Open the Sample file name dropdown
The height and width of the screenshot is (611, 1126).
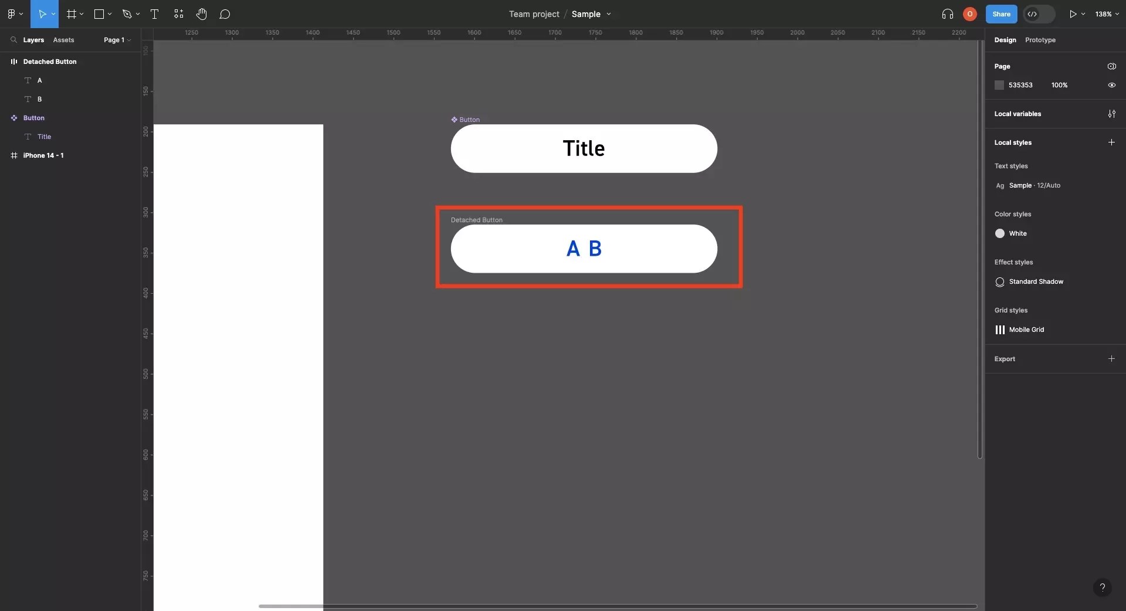tap(608, 14)
